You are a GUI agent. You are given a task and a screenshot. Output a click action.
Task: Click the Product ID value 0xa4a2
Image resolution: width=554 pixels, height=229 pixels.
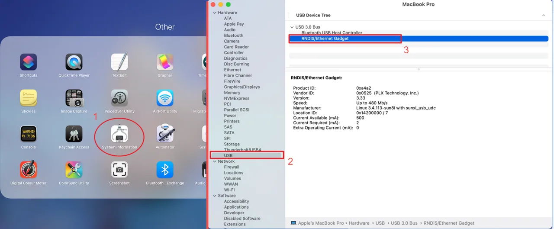[364, 88]
